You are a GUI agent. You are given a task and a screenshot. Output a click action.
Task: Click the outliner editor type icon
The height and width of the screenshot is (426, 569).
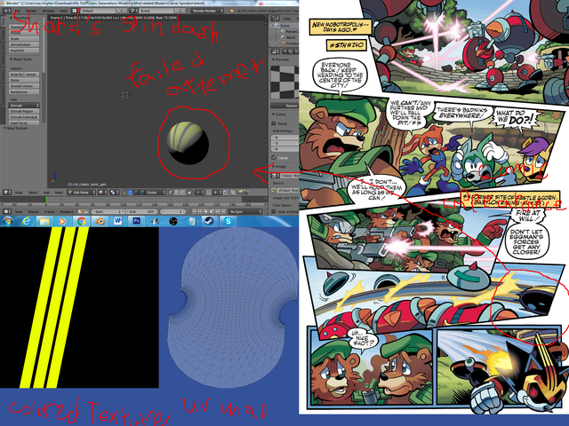276,18
